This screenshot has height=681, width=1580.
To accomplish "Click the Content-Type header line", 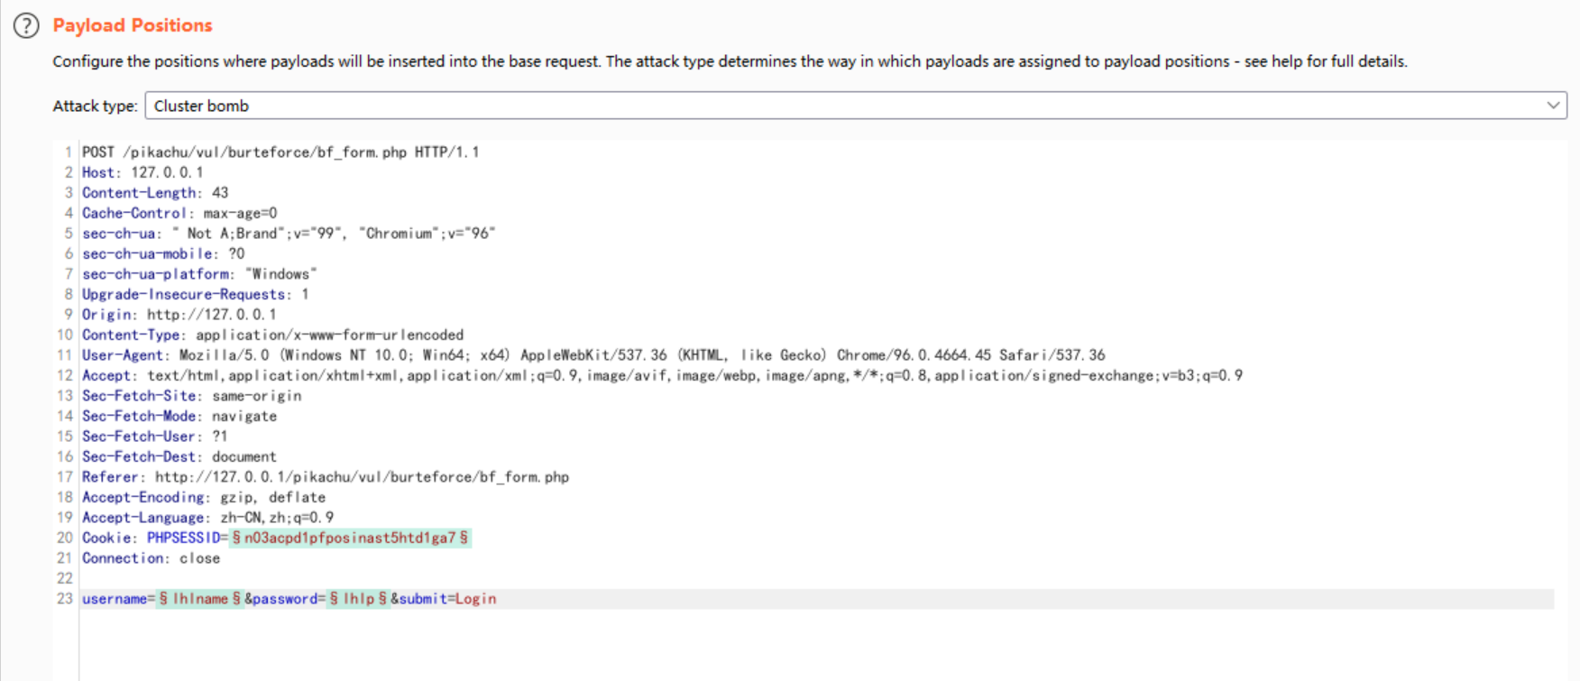I will (x=272, y=335).
